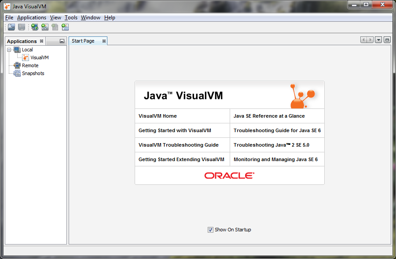This screenshot has width=396, height=259.
Task: Open the Applications menu
Action: click(x=32, y=18)
